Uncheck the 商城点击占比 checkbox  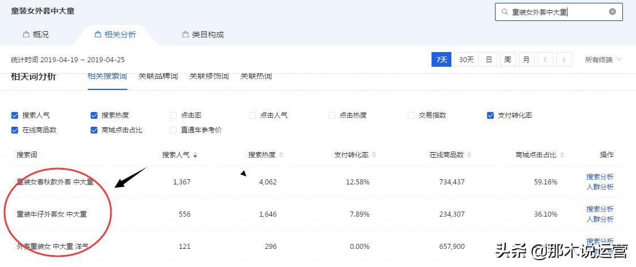tap(94, 130)
